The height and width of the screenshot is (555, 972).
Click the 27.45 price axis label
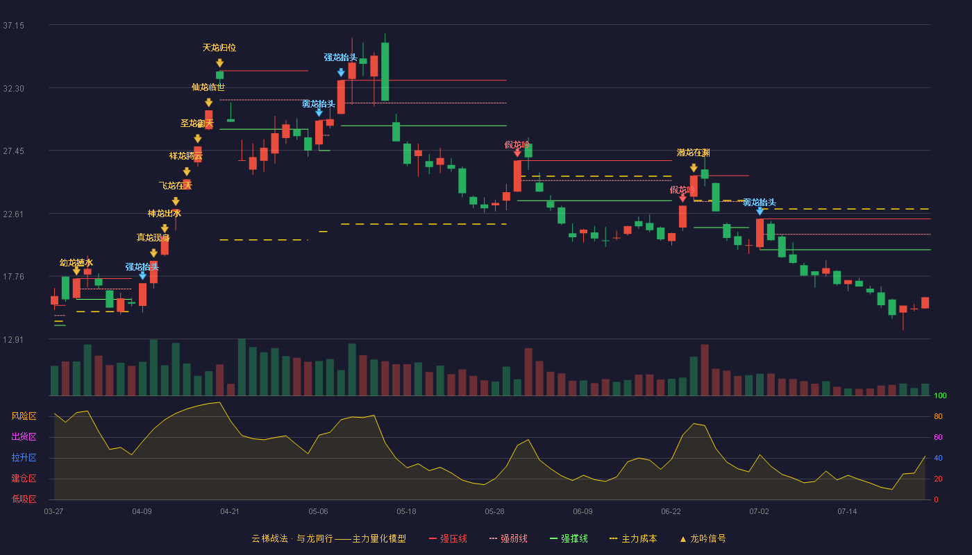pyautogui.click(x=13, y=151)
